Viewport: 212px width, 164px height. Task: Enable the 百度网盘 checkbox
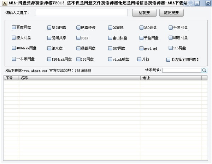14,27
